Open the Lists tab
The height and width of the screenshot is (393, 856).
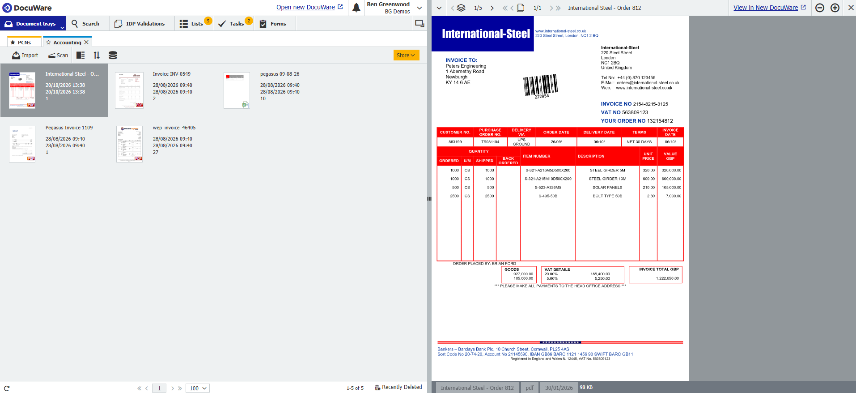point(194,24)
